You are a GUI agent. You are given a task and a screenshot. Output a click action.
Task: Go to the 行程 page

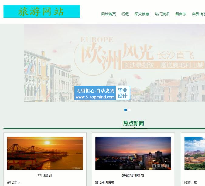point(125,14)
